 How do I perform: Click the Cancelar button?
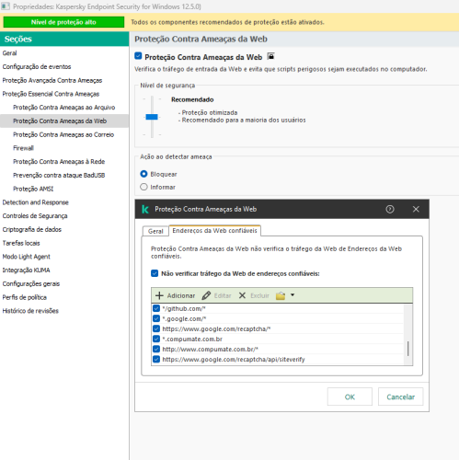(x=400, y=397)
